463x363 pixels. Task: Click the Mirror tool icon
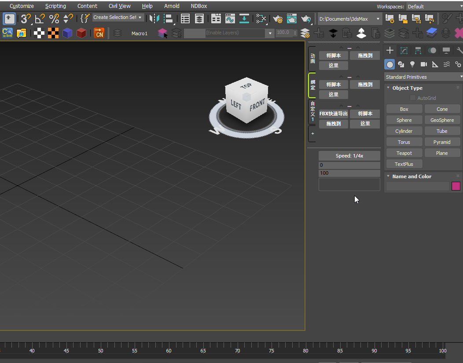point(154,18)
